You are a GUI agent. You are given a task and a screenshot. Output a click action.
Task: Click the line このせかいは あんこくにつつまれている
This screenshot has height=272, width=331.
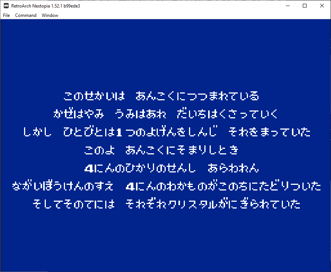click(x=161, y=96)
